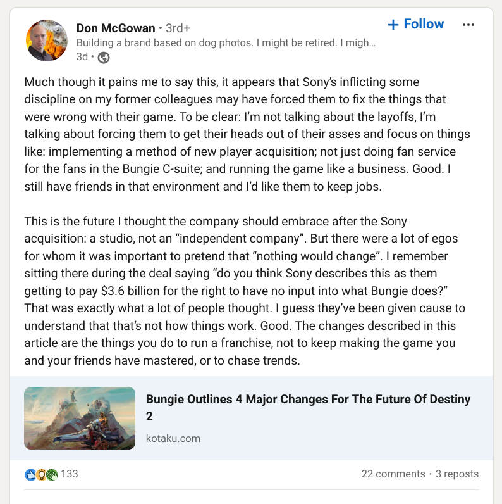Open the Don McGowan profile name link

[x=115, y=28]
